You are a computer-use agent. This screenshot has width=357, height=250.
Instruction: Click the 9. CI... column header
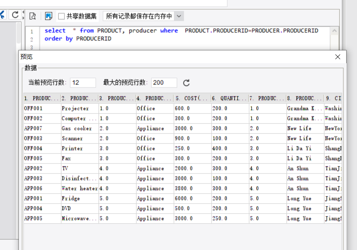tap(333, 98)
